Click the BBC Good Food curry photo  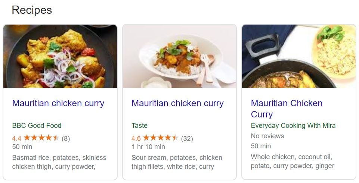click(x=60, y=56)
